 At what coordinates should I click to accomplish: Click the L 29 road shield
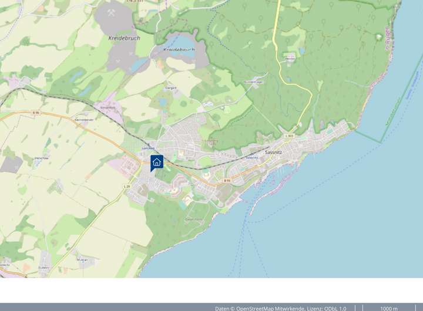pos(127,186)
